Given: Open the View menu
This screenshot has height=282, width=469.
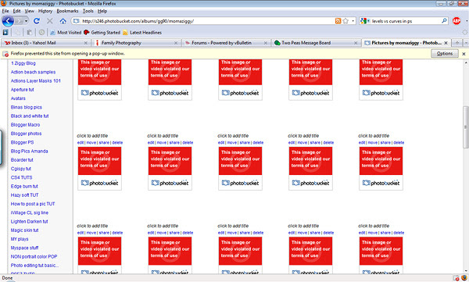Looking at the screenshot, I should click(30, 11).
